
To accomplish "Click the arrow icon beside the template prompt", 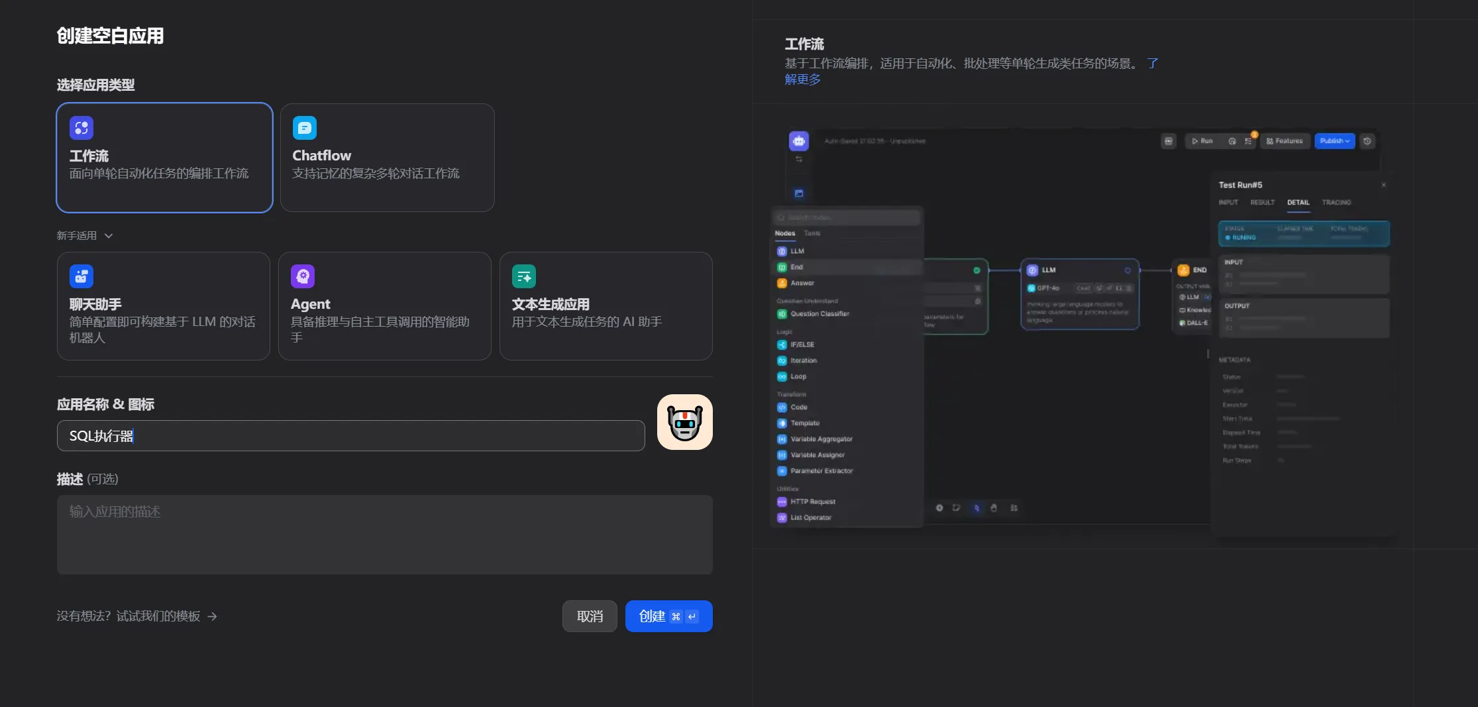I will [x=212, y=617].
